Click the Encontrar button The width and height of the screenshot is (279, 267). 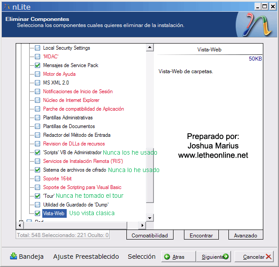tap(201, 235)
